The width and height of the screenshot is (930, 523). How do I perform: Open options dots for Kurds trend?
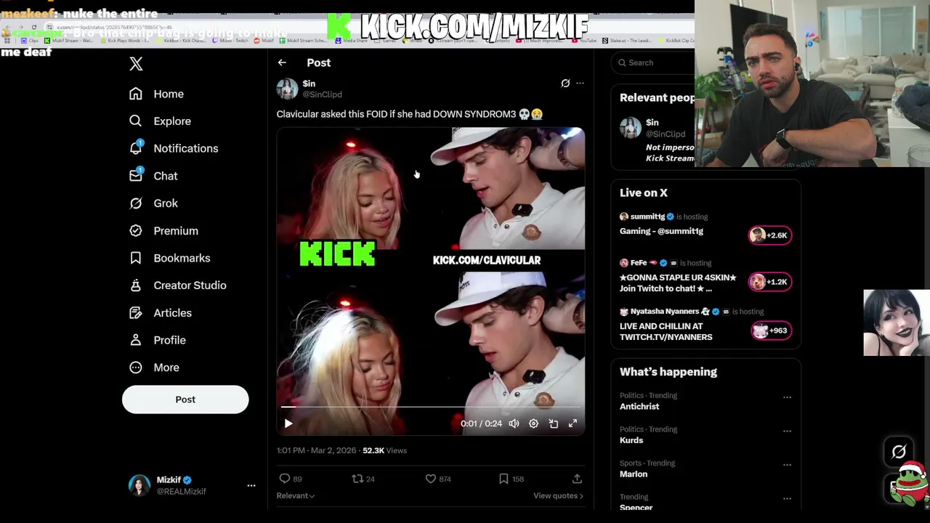(787, 431)
